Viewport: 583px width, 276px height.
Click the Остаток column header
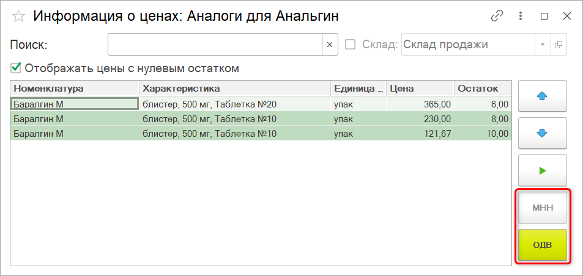coord(482,89)
